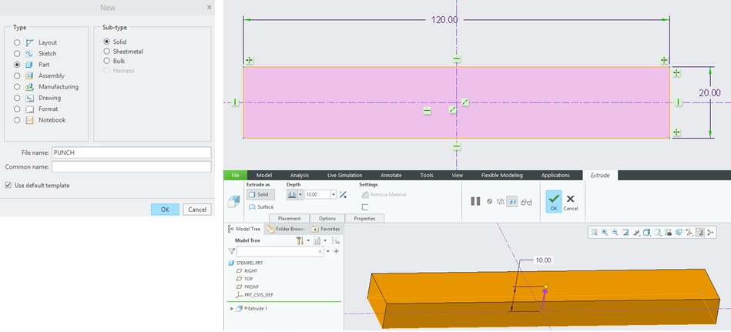Click the model tree filter icon

tap(232, 251)
